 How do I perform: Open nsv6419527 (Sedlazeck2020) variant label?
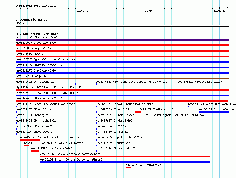coord(37,43)
